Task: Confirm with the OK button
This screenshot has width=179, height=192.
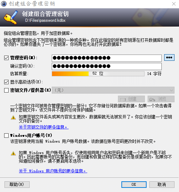Action: point(134,184)
